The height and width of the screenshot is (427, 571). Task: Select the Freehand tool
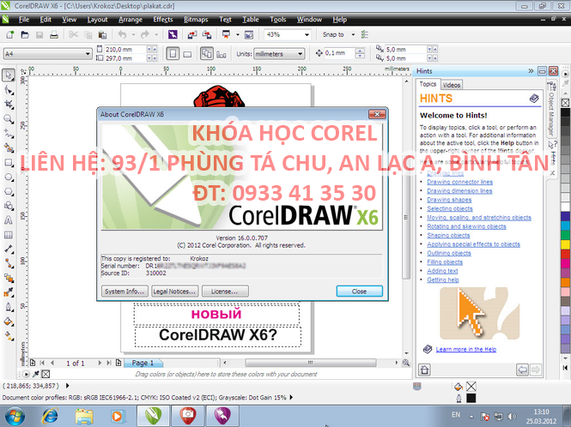click(x=9, y=134)
